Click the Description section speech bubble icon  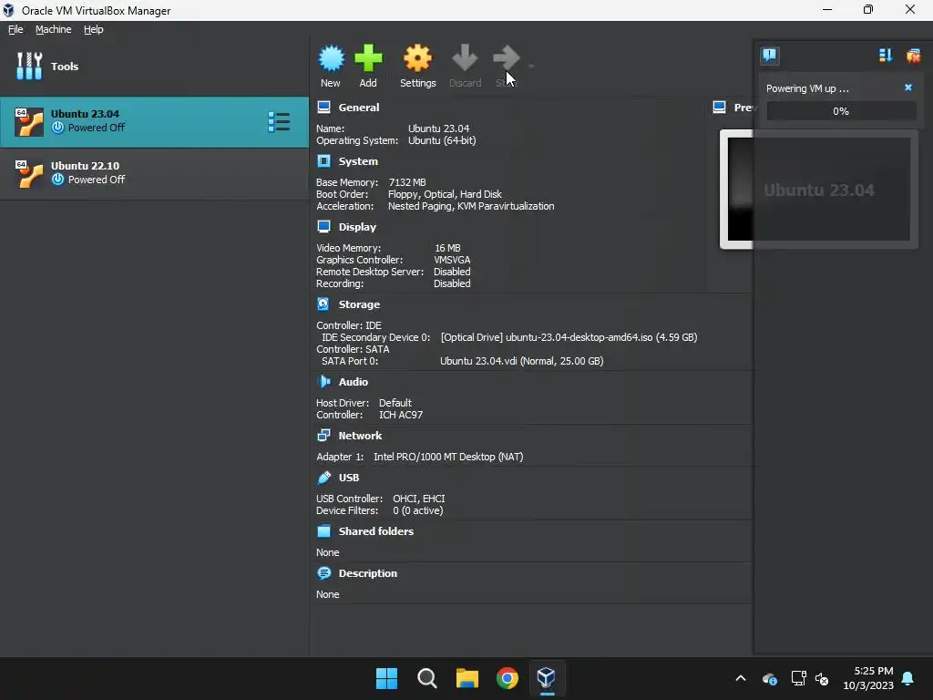323,573
